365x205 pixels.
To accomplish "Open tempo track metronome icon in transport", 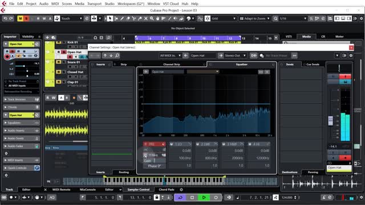I will point(275,198).
